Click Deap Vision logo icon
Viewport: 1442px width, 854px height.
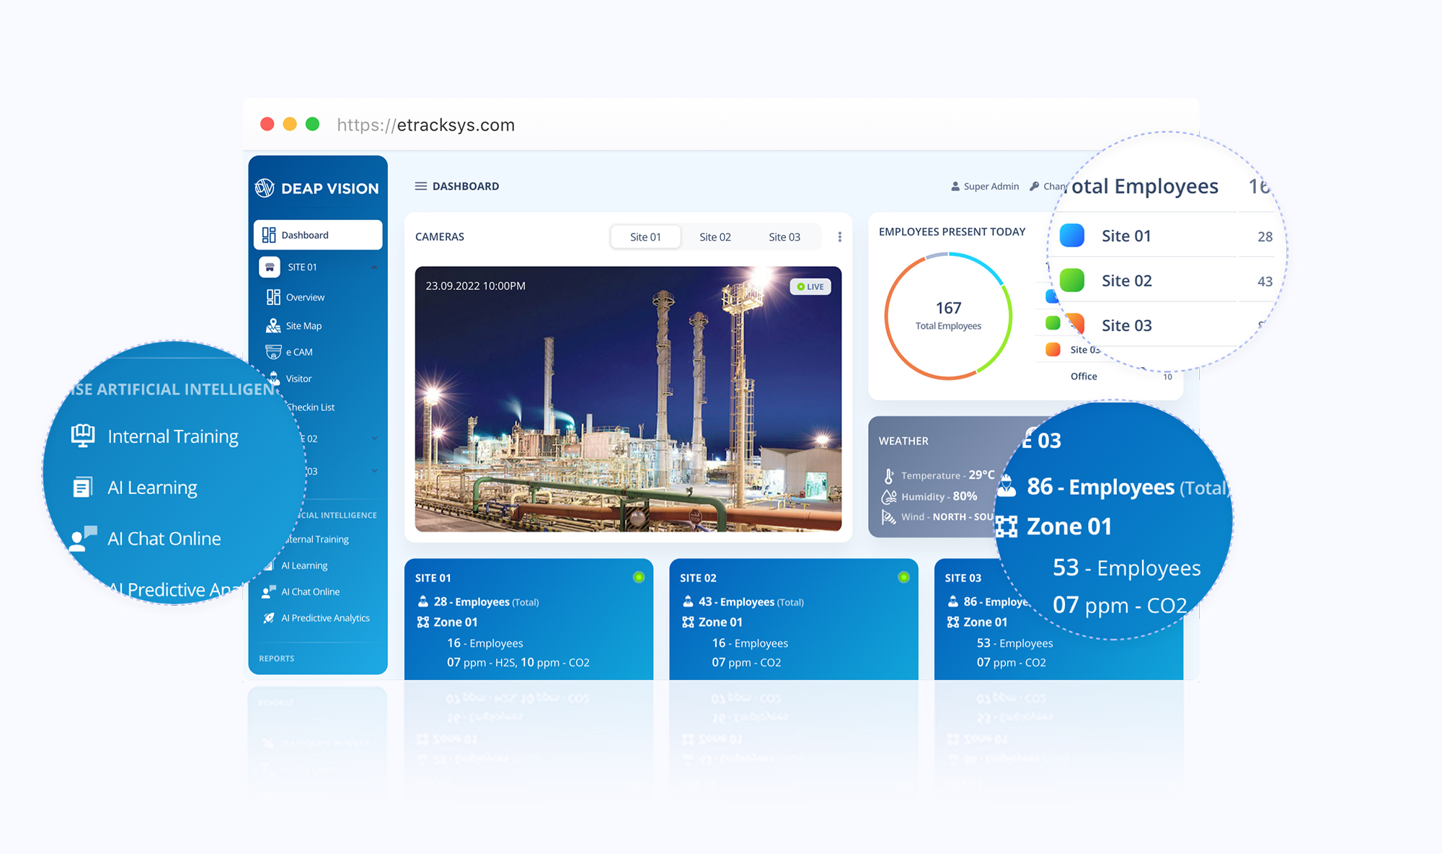coord(265,188)
